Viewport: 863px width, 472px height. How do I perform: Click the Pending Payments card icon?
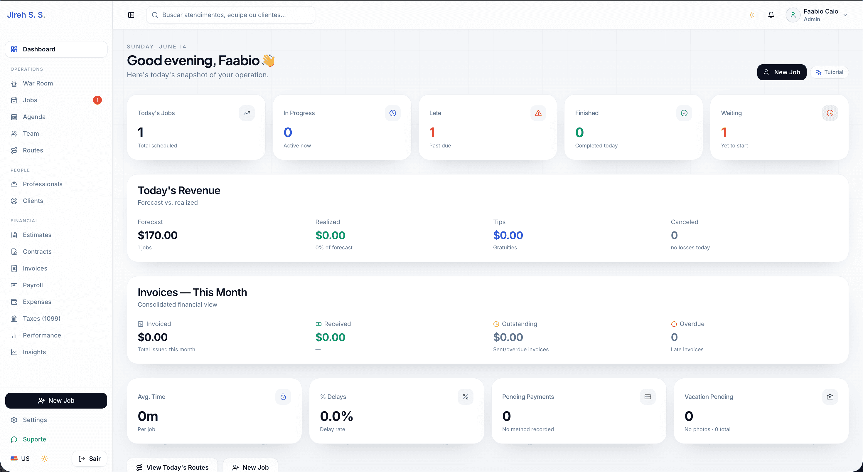[x=648, y=397]
